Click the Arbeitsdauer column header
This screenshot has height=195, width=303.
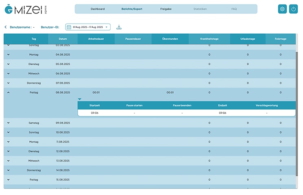[96, 39]
